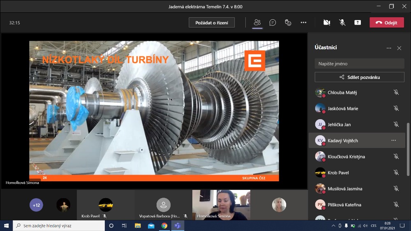Open more options in Účastníci panel header
The height and width of the screenshot is (231, 411).
389,48
